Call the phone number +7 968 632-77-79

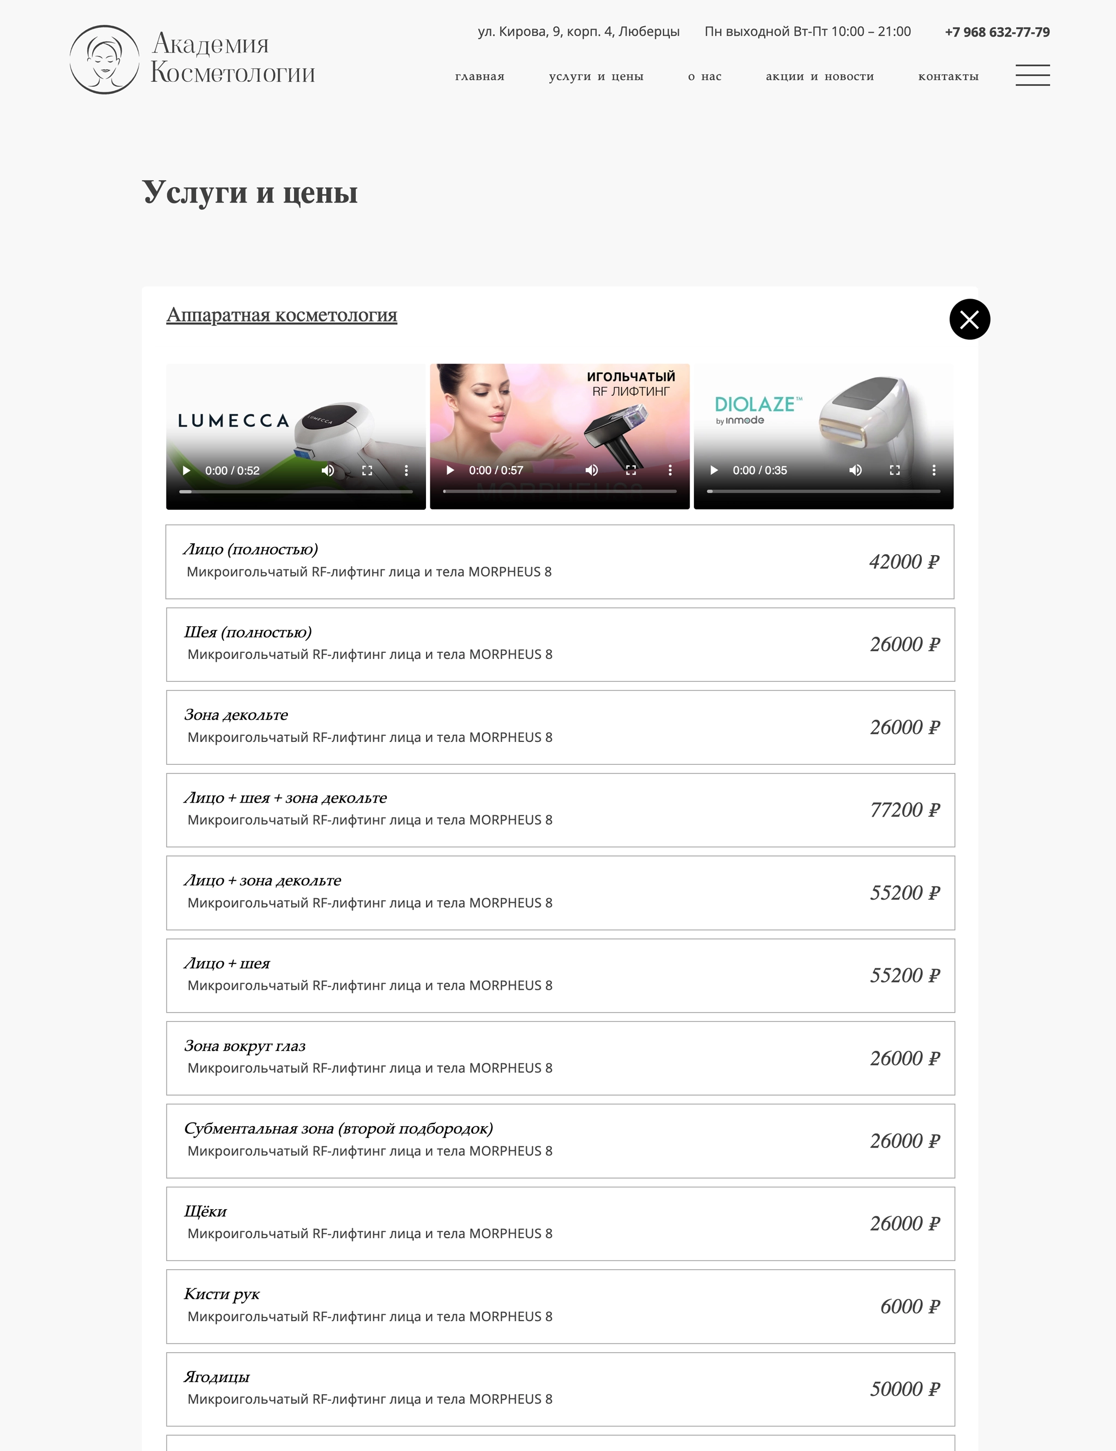click(997, 32)
